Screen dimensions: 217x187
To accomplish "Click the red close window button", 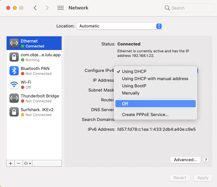I will [8, 8].
